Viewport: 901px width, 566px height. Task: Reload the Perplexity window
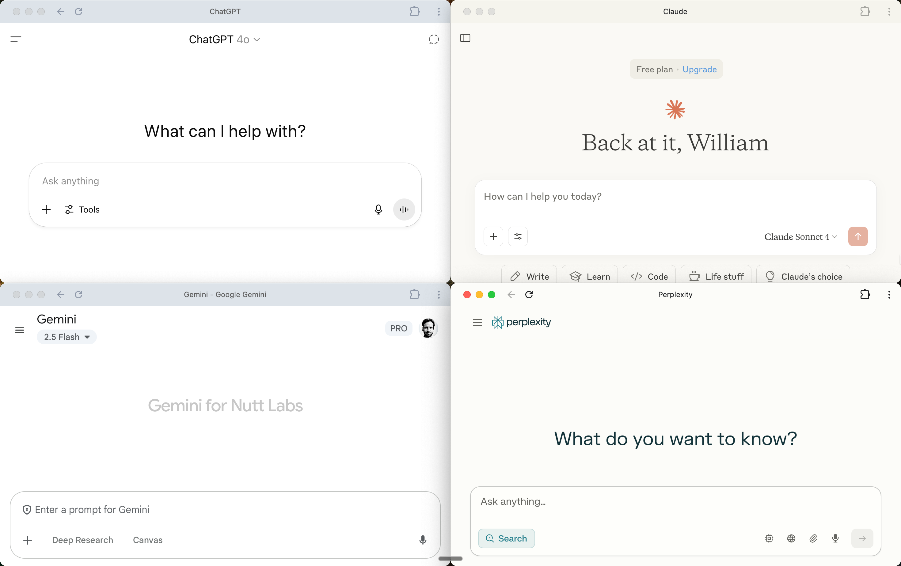pos(529,295)
